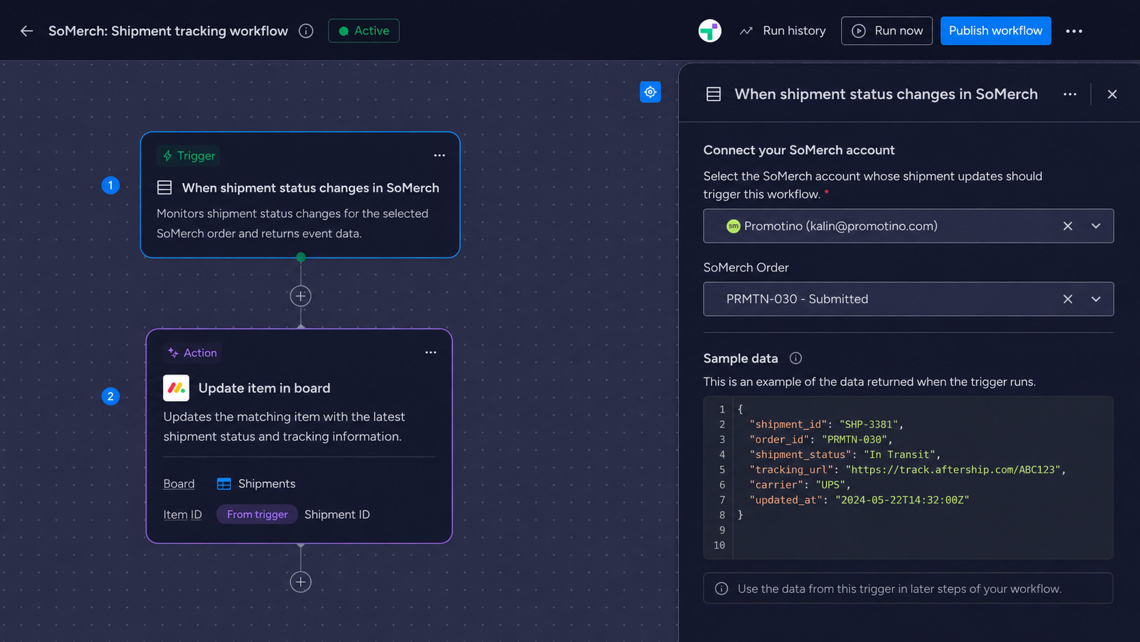The image size is (1140, 642).
Task: Click the Run now button
Action: [886, 31]
